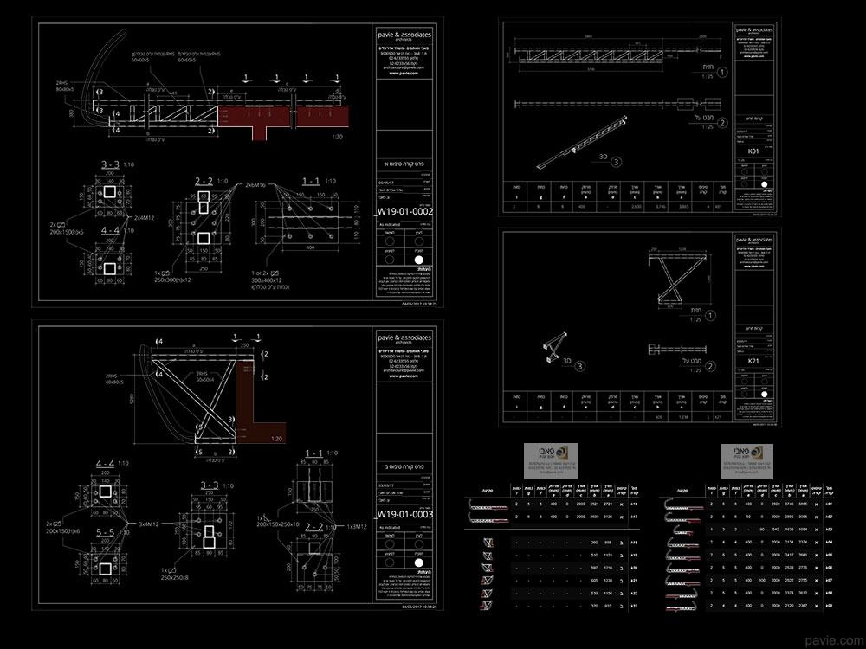Click the W19-01-0002 drawing number
The height and width of the screenshot is (649, 866).
click(x=403, y=209)
